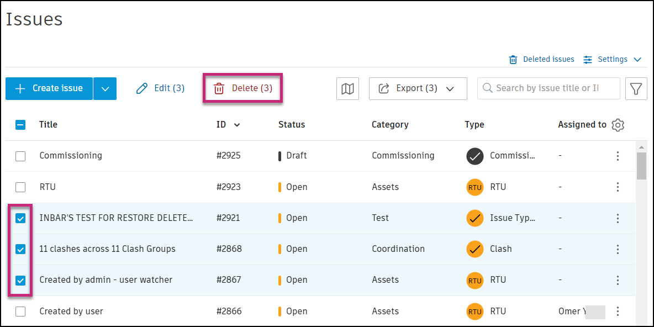Click the Delete (3) button
Screen dimensions: 654x327
tap(243, 88)
